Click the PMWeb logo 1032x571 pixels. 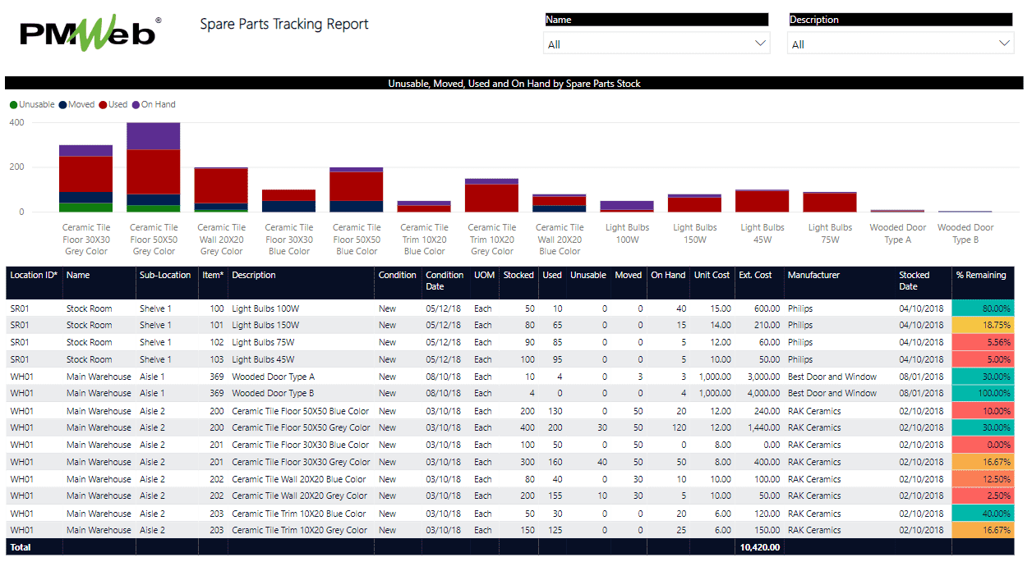click(90, 33)
